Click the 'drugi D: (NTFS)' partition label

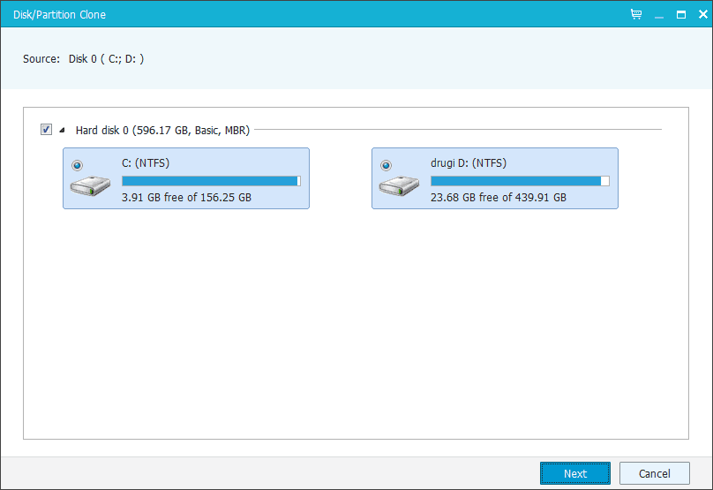point(469,162)
